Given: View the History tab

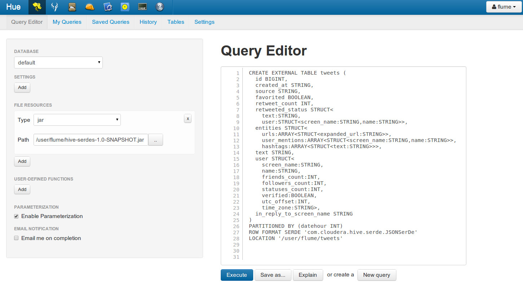Looking at the screenshot, I should (148, 22).
